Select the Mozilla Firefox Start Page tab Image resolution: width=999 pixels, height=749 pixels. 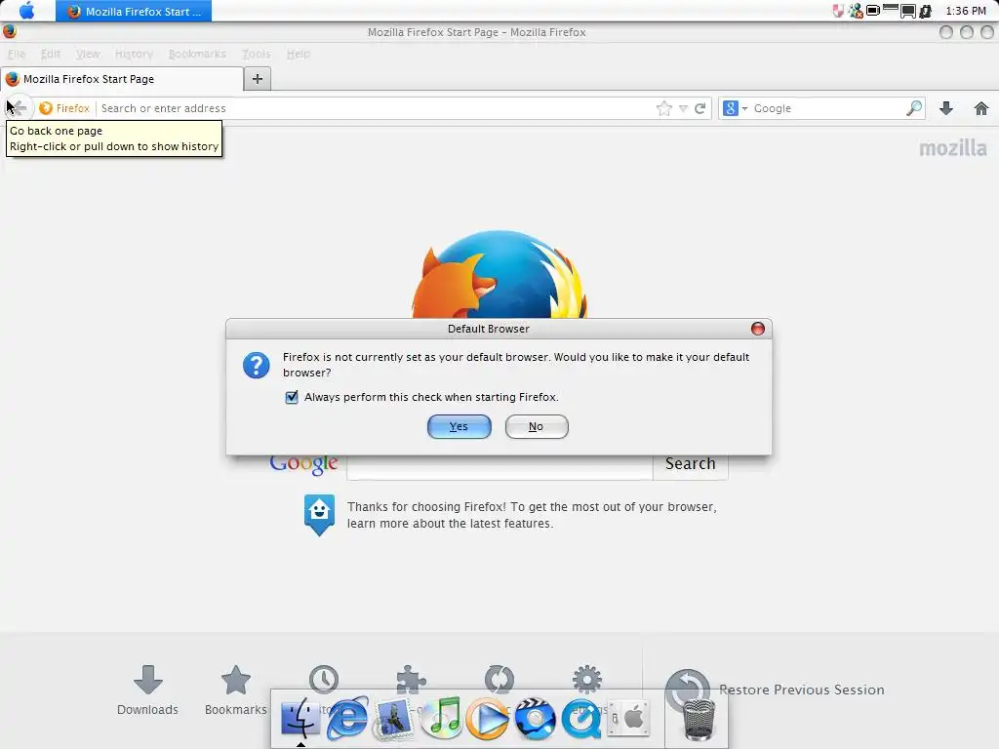[x=121, y=79]
